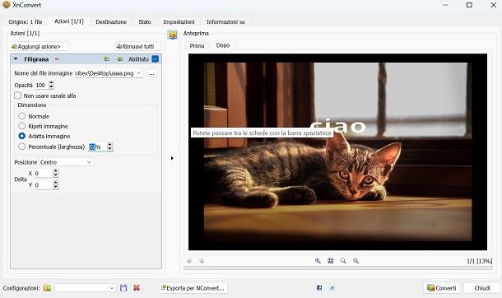Zoom out of the preview
502x298 pixels.
click(x=356, y=261)
